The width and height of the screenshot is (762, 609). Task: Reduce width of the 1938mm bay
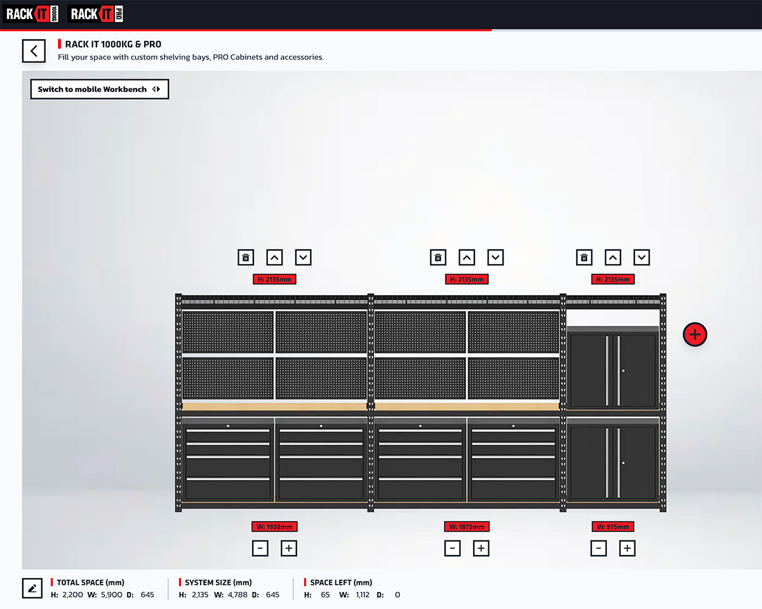tap(260, 548)
